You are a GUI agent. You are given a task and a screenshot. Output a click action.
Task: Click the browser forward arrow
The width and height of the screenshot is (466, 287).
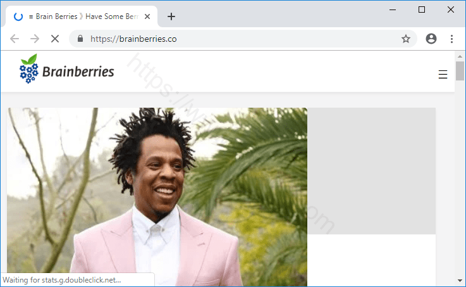point(35,39)
